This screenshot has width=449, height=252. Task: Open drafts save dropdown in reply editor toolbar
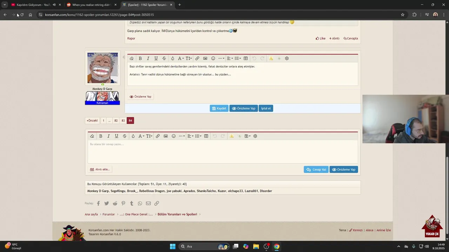point(247,136)
